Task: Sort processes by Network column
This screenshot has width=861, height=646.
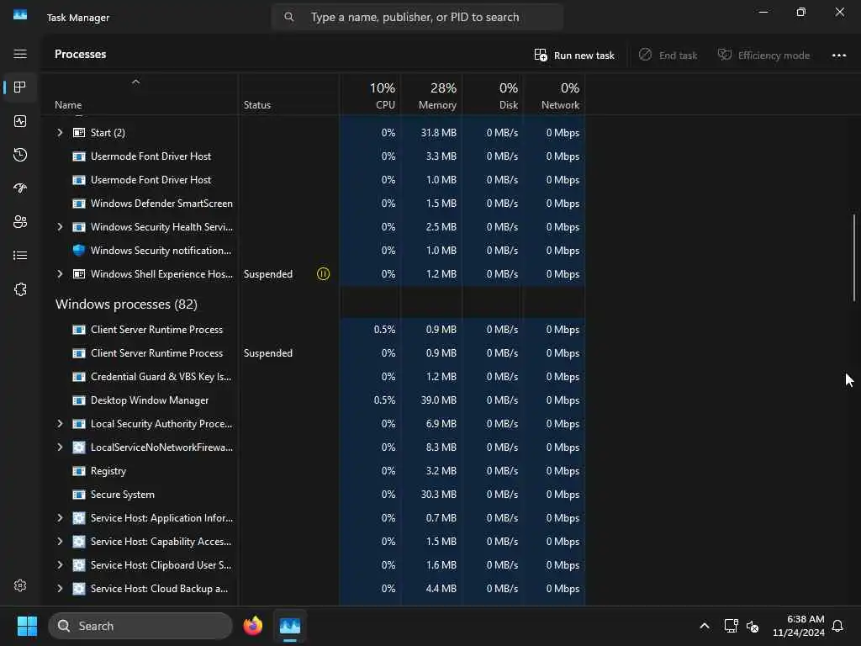Action: (554, 96)
